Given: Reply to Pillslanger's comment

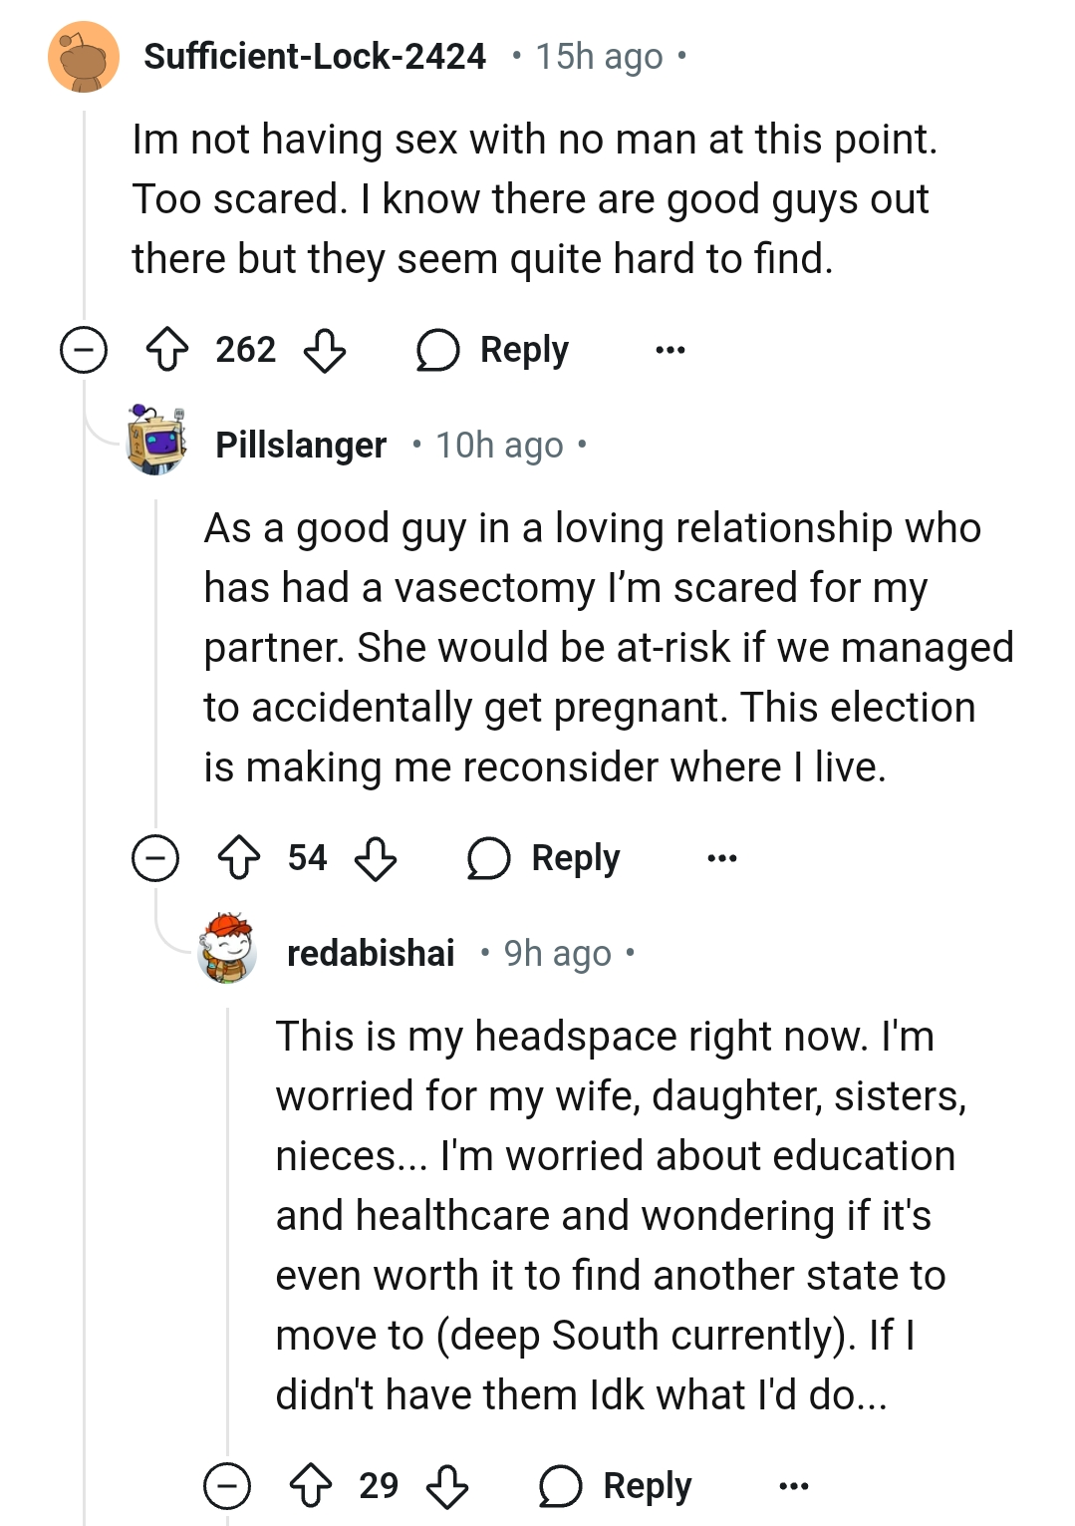Looking at the screenshot, I should (545, 858).
